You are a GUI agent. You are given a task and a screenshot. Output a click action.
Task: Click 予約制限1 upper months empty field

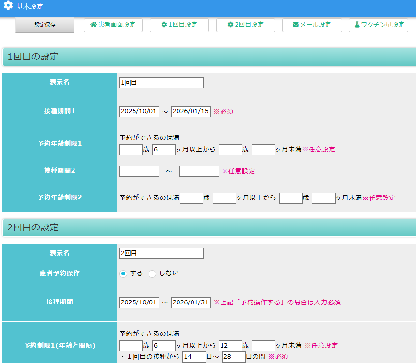click(263, 346)
